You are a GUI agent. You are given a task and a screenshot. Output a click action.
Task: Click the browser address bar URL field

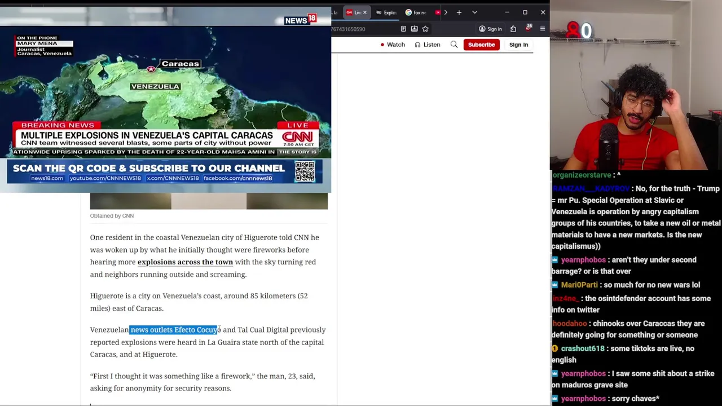(364, 29)
